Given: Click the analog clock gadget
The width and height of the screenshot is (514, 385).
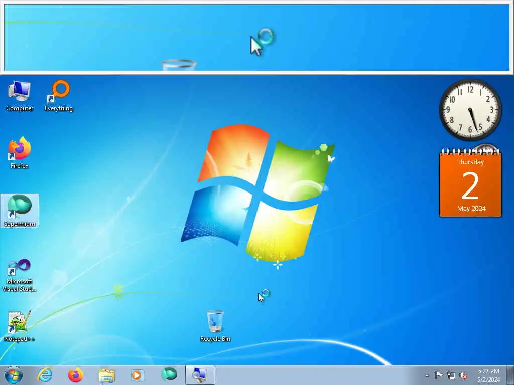Looking at the screenshot, I should pos(470,110).
